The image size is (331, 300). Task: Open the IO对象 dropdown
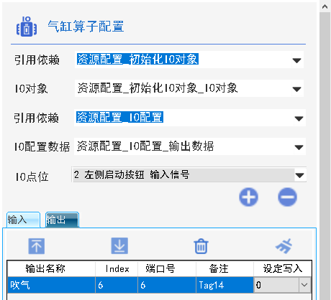[x=189, y=88]
